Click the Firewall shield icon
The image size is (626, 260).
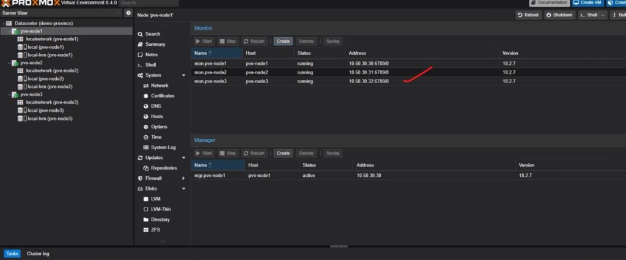pos(140,178)
